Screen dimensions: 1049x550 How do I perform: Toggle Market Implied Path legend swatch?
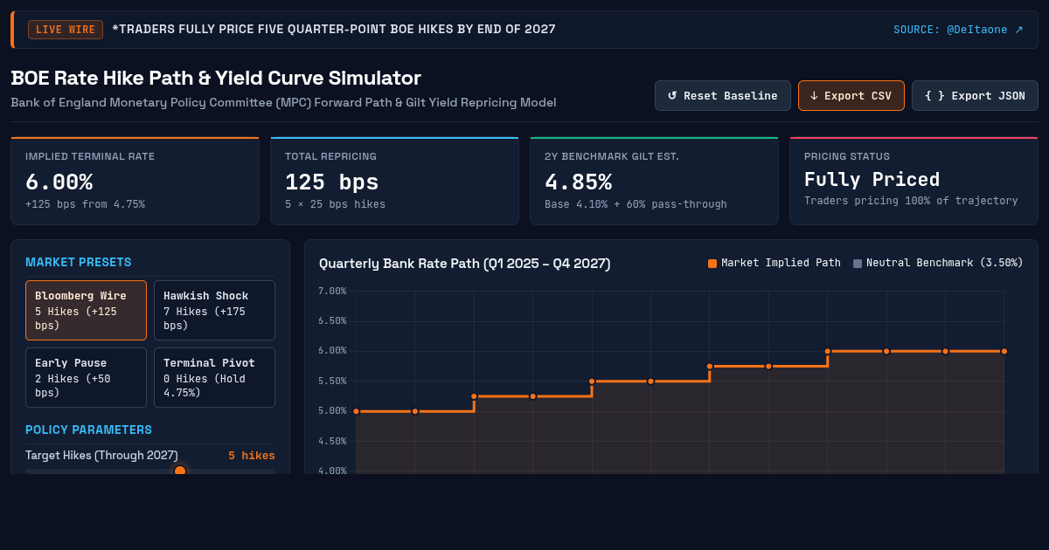point(712,264)
